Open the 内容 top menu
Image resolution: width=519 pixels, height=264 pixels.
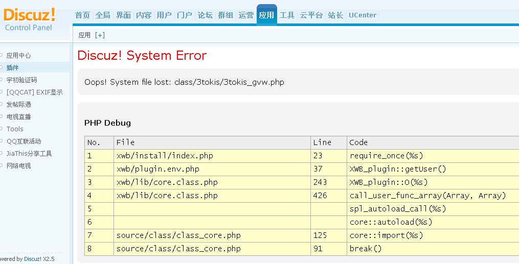point(144,15)
